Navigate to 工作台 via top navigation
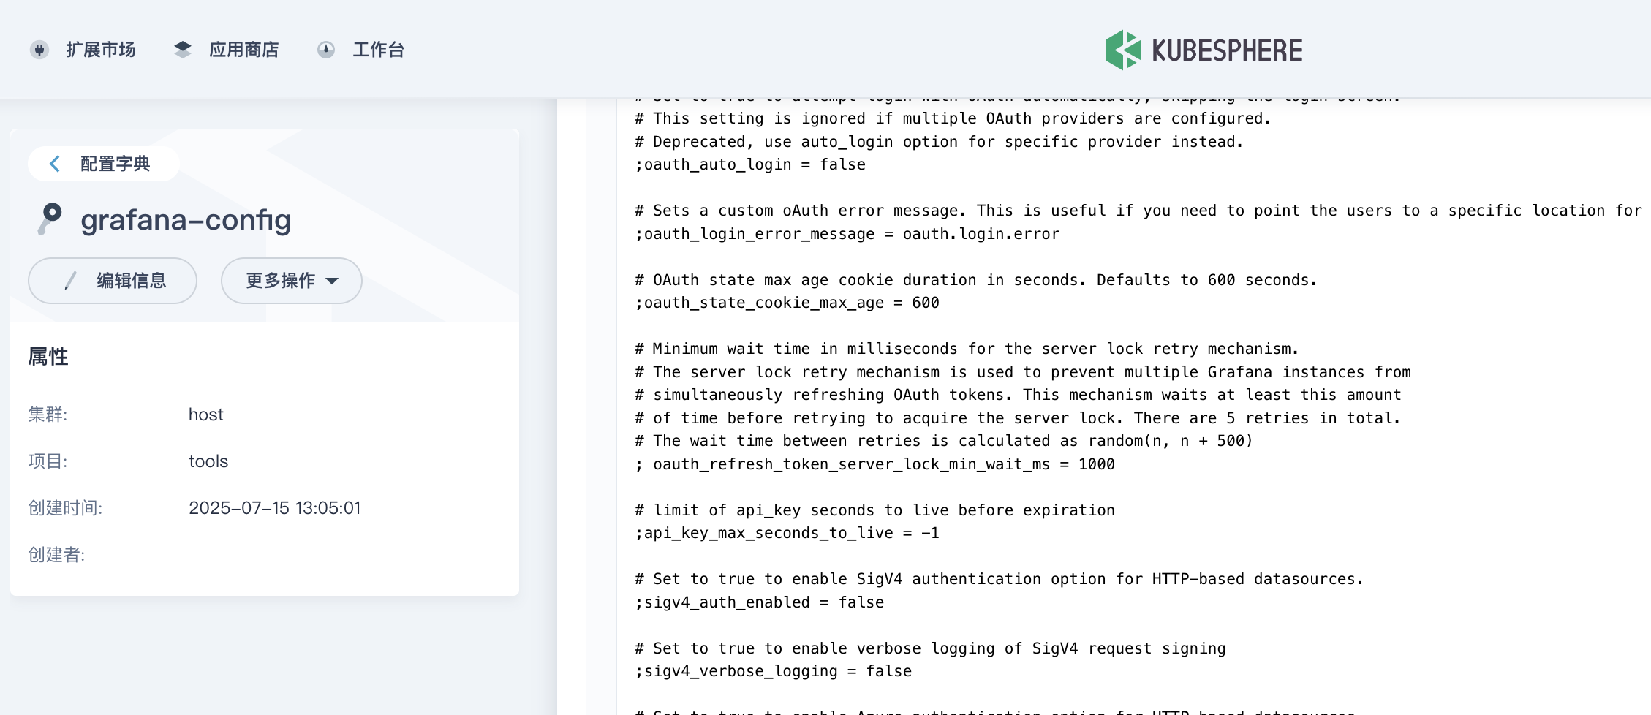This screenshot has height=715, width=1651. (378, 49)
